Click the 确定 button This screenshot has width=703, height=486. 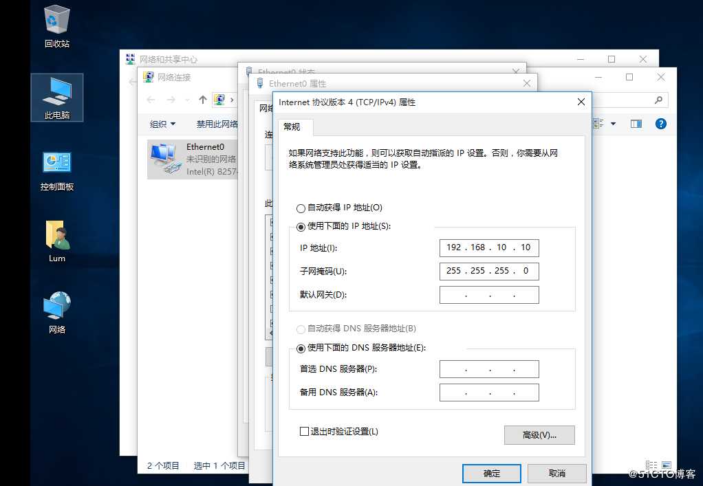492,474
